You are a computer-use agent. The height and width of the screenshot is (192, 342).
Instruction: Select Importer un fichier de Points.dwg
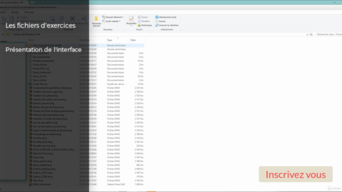tap(50, 118)
